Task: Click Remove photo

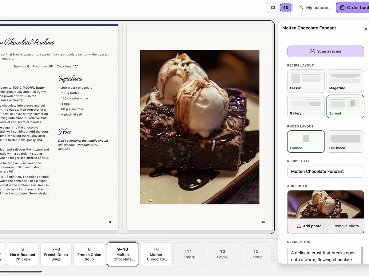Action: click(x=346, y=226)
